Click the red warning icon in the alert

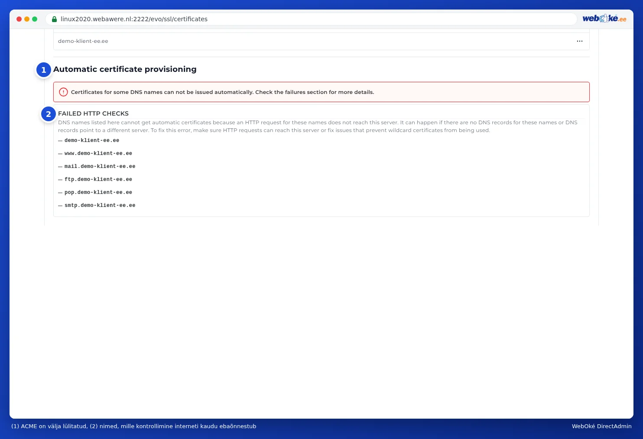[63, 92]
